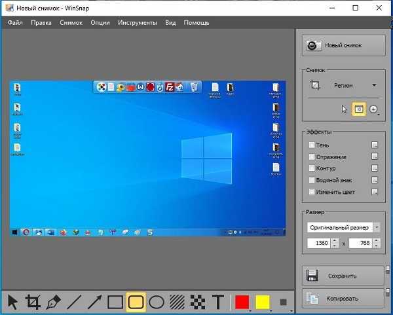Select the Pen drawing tool
The height and width of the screenshot is (315, 393).
point(54,302)
